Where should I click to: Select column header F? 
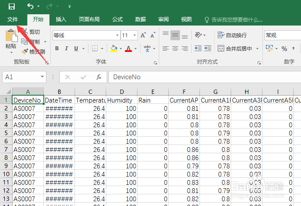(x=184, y=92)
